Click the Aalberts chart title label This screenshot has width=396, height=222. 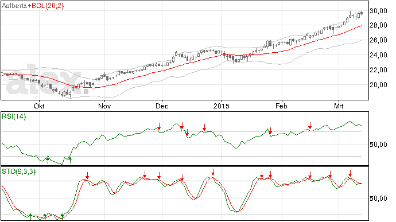14,6
